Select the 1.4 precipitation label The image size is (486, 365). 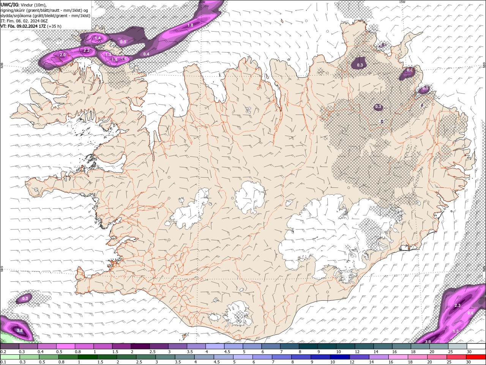click(x=98, y=38)
